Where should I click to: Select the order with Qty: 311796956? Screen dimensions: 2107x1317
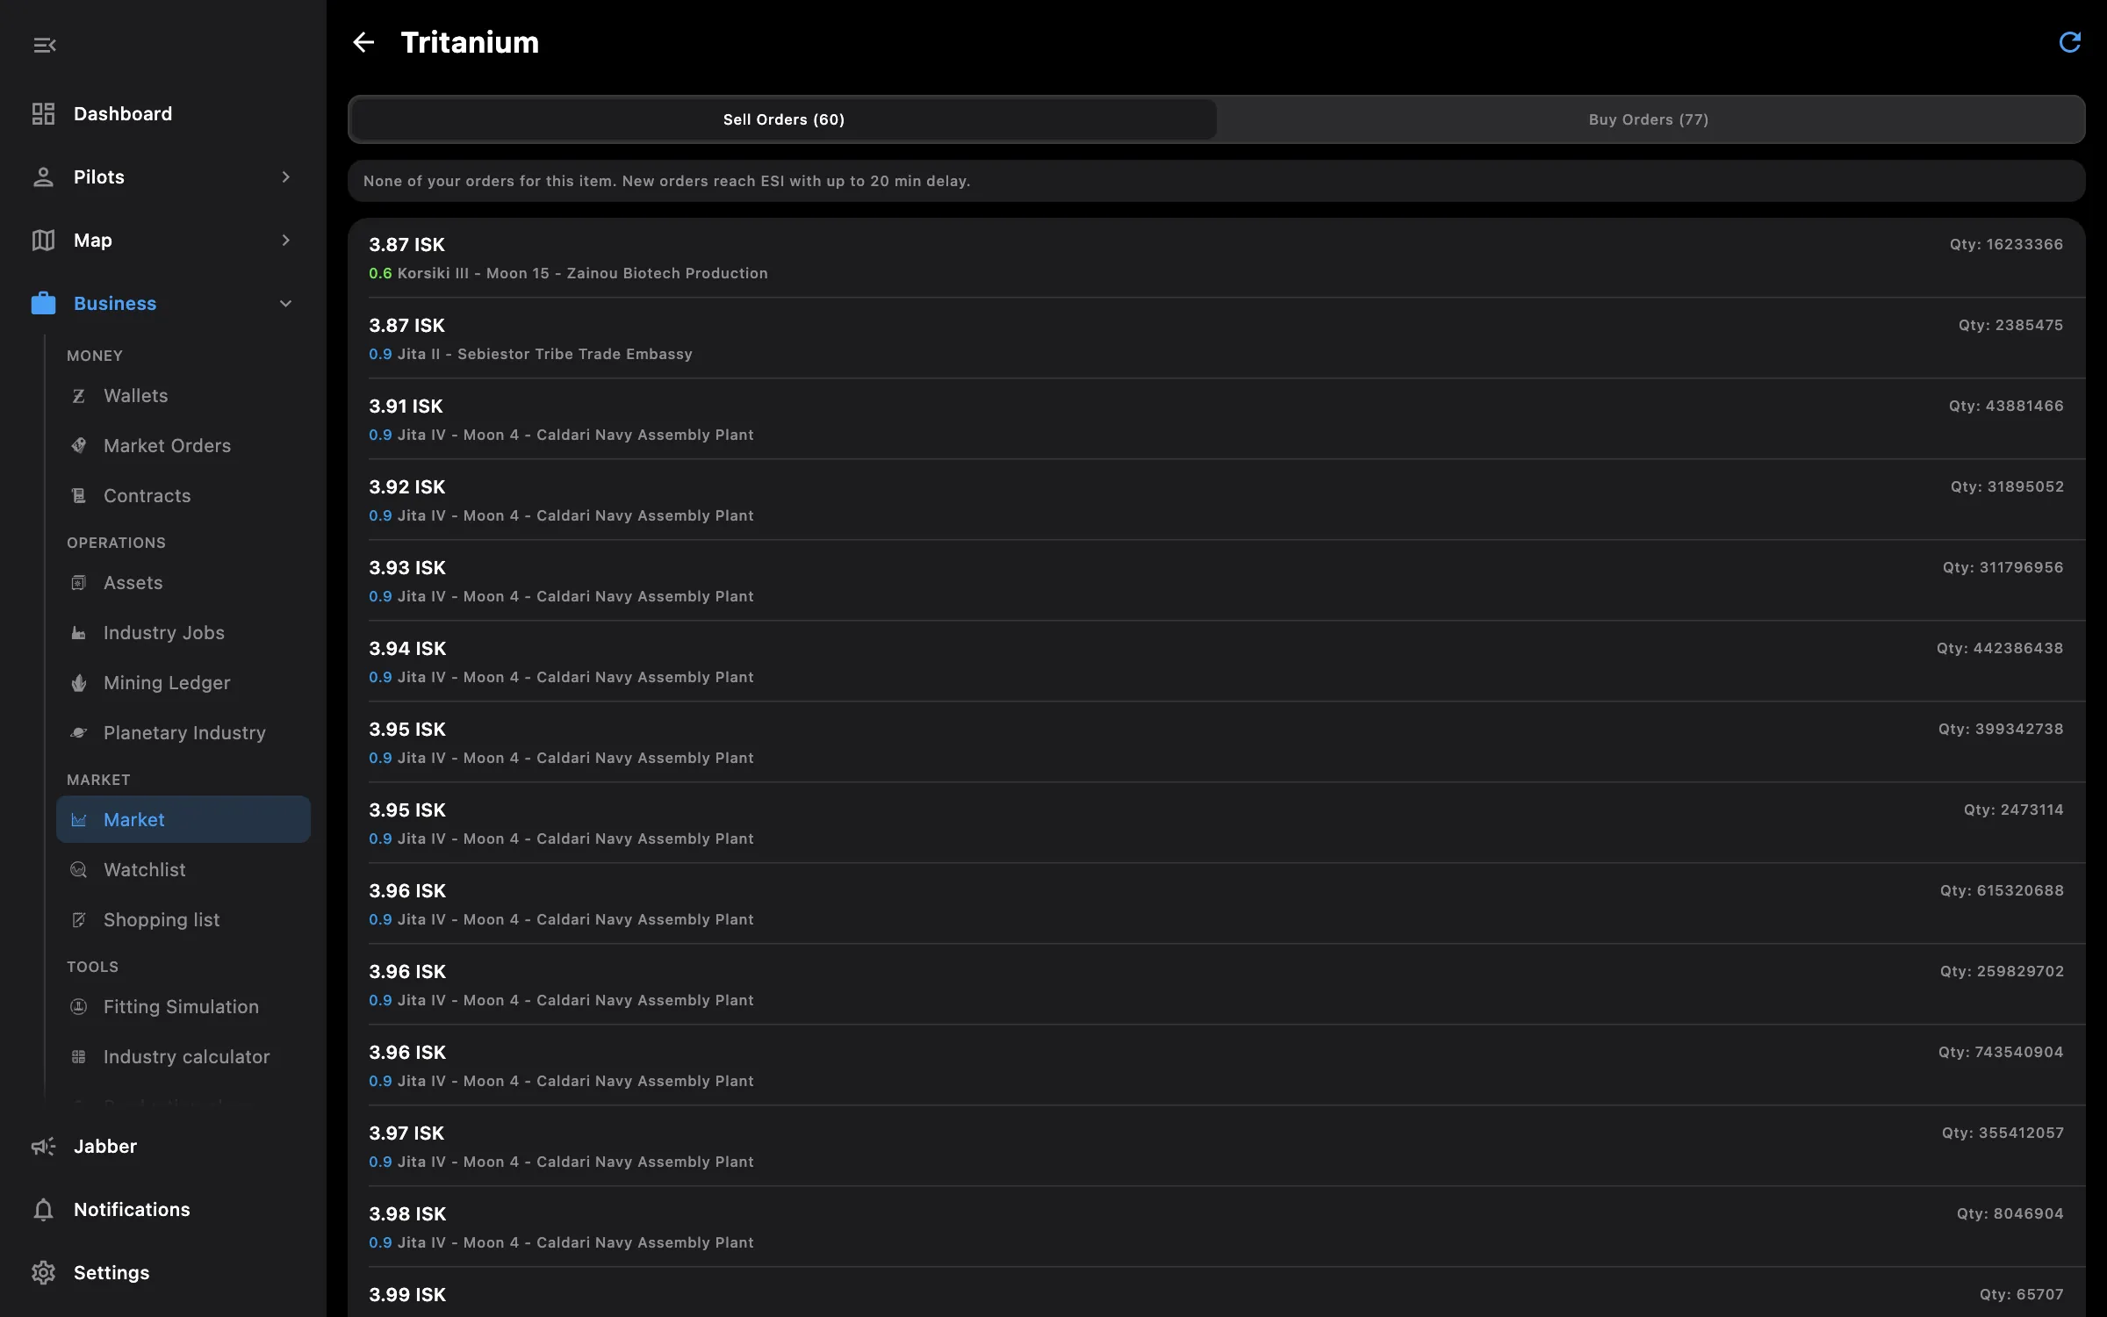tap(1216, 581)
